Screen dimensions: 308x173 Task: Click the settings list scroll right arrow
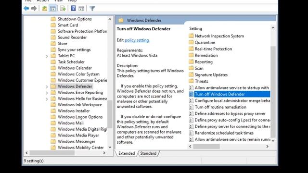click(268, 146)
